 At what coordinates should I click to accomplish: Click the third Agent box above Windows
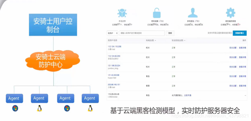tap(66, 98)
